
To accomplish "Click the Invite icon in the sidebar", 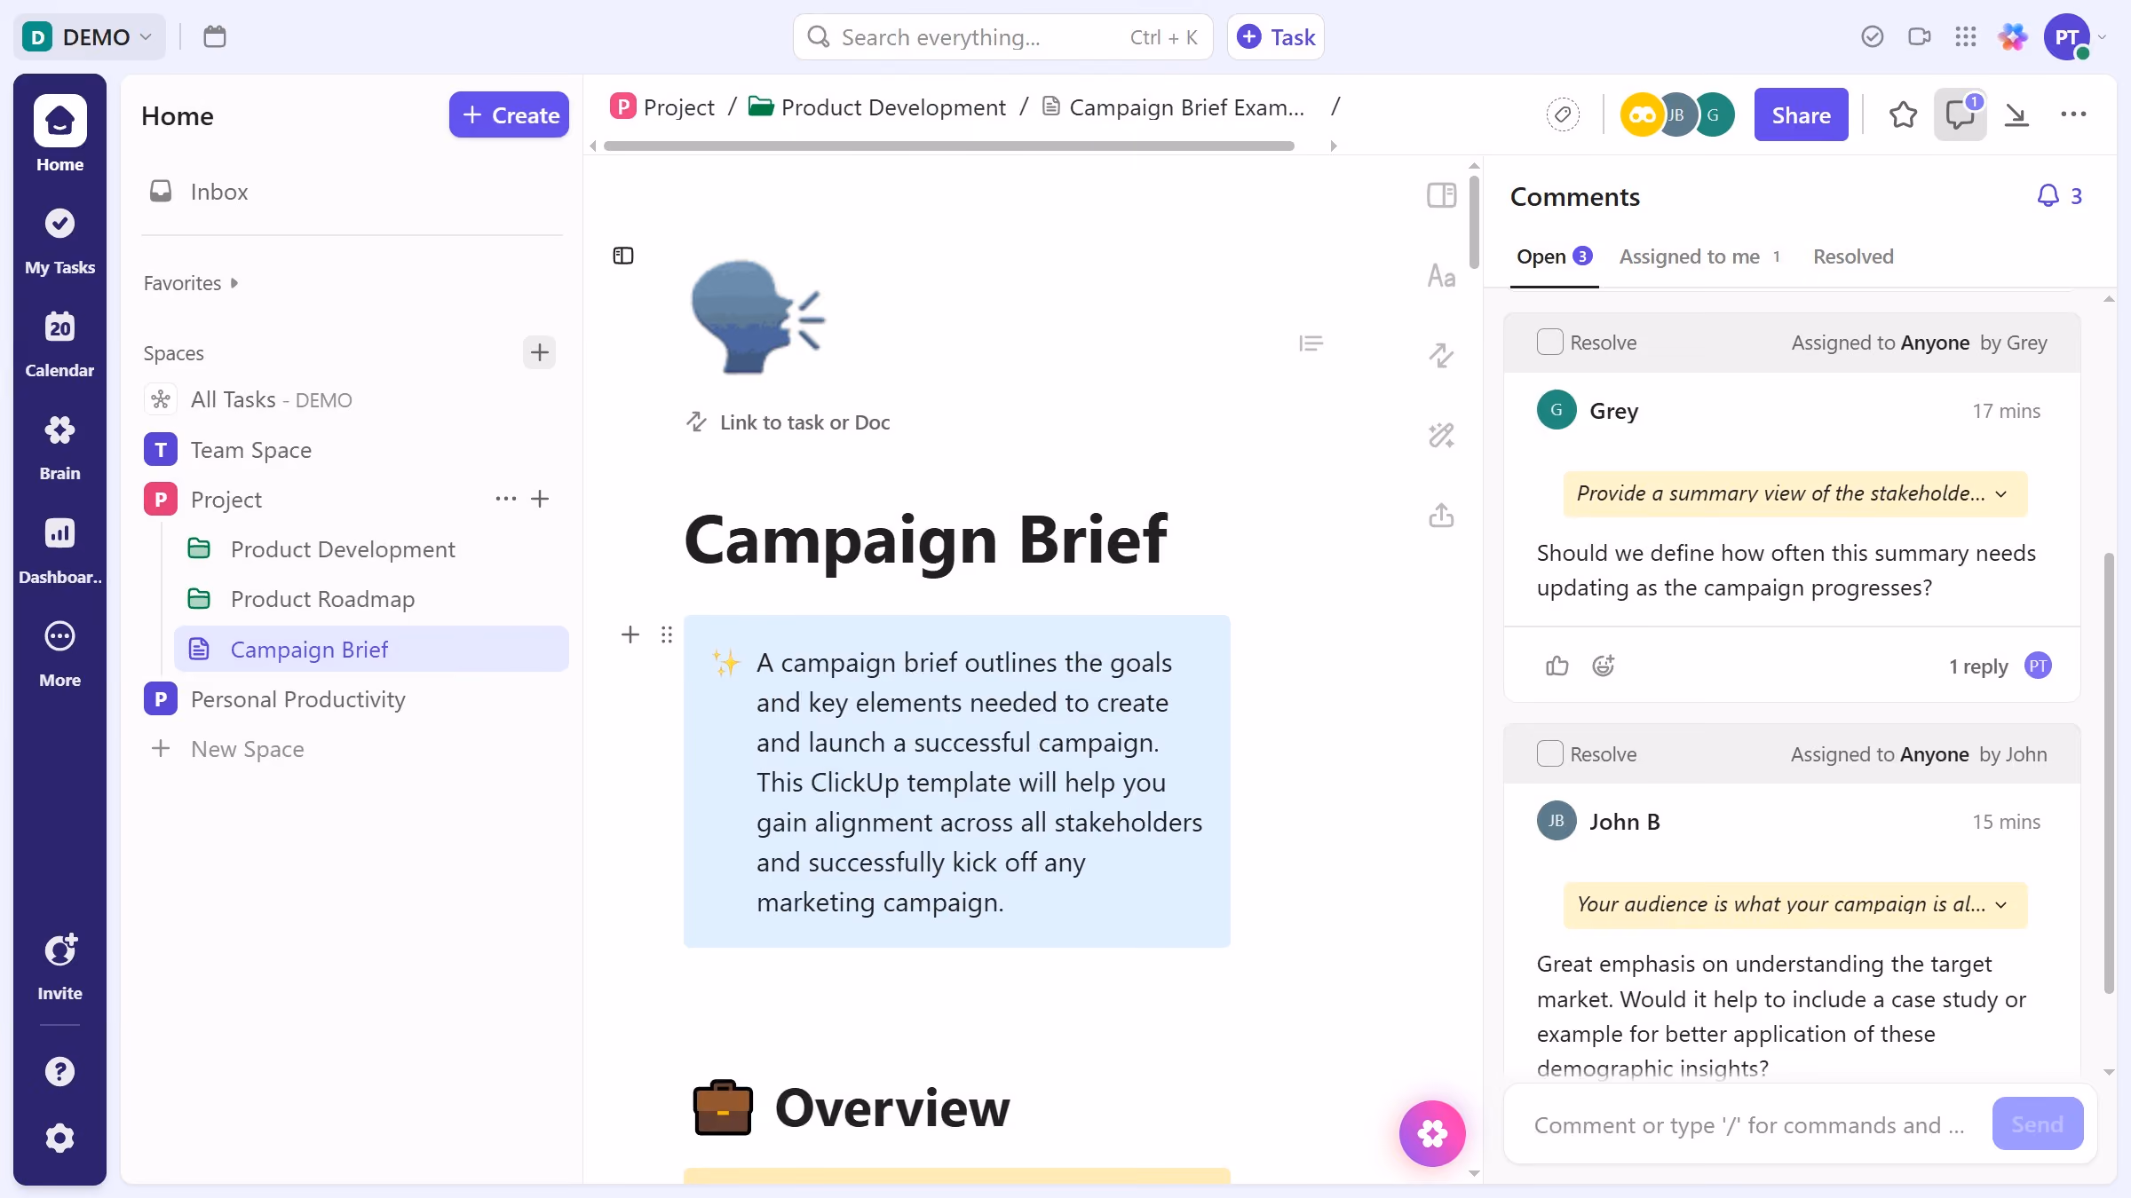I will tap(59, 965).
